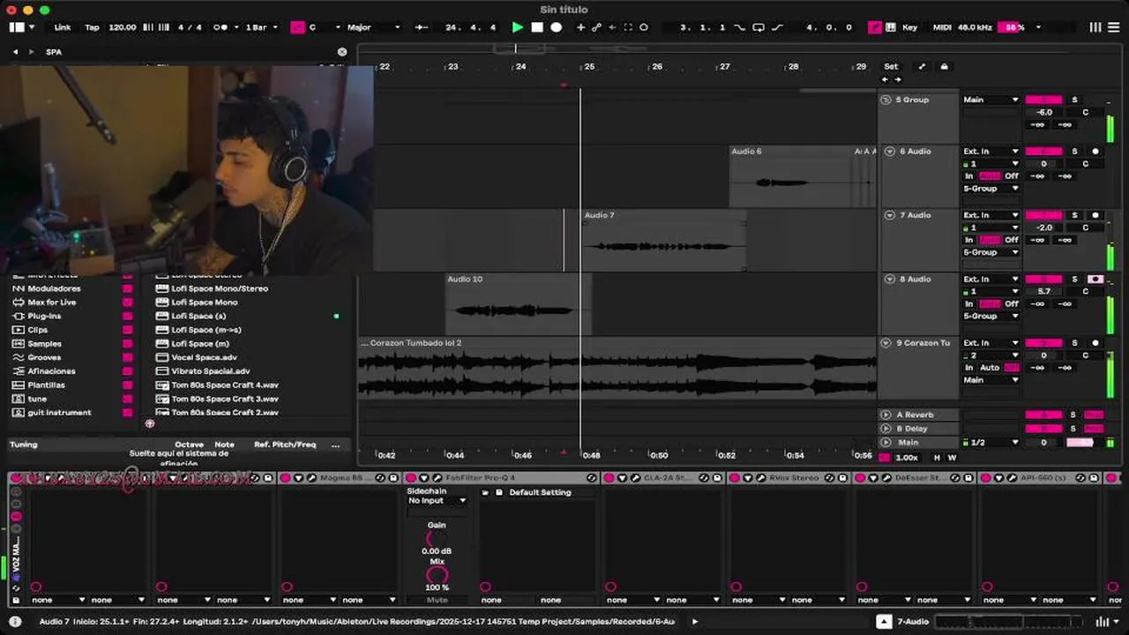Set 9 Corazon Tu monitor to In
This screenshot has height=635, width=1129.
(969, 368)
